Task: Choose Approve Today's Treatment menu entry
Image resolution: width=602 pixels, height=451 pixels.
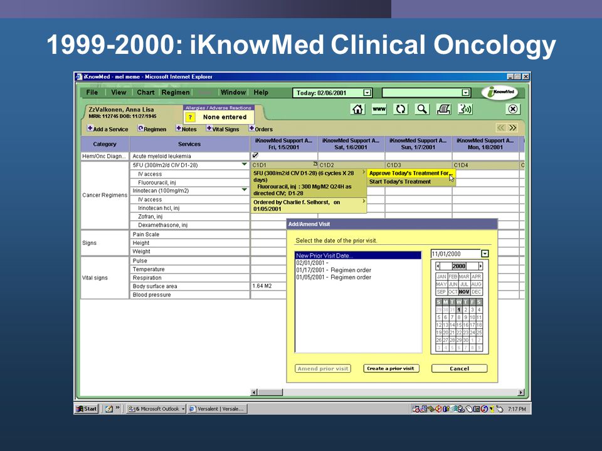Action: coord(411,173)
